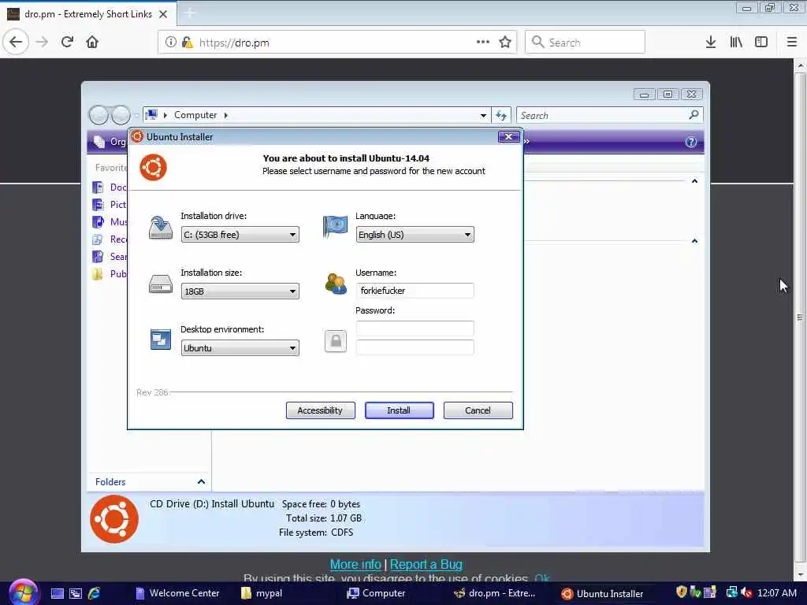Open the Installation size dropdown
The image size is (807, 605).
tap(240, 291)
